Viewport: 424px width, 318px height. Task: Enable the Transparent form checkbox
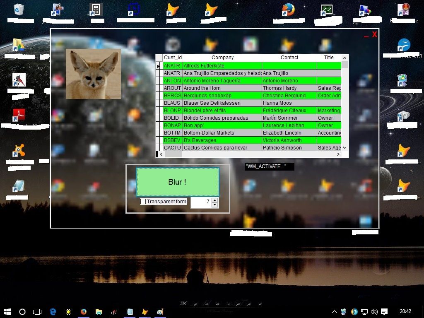pos(143,202)
